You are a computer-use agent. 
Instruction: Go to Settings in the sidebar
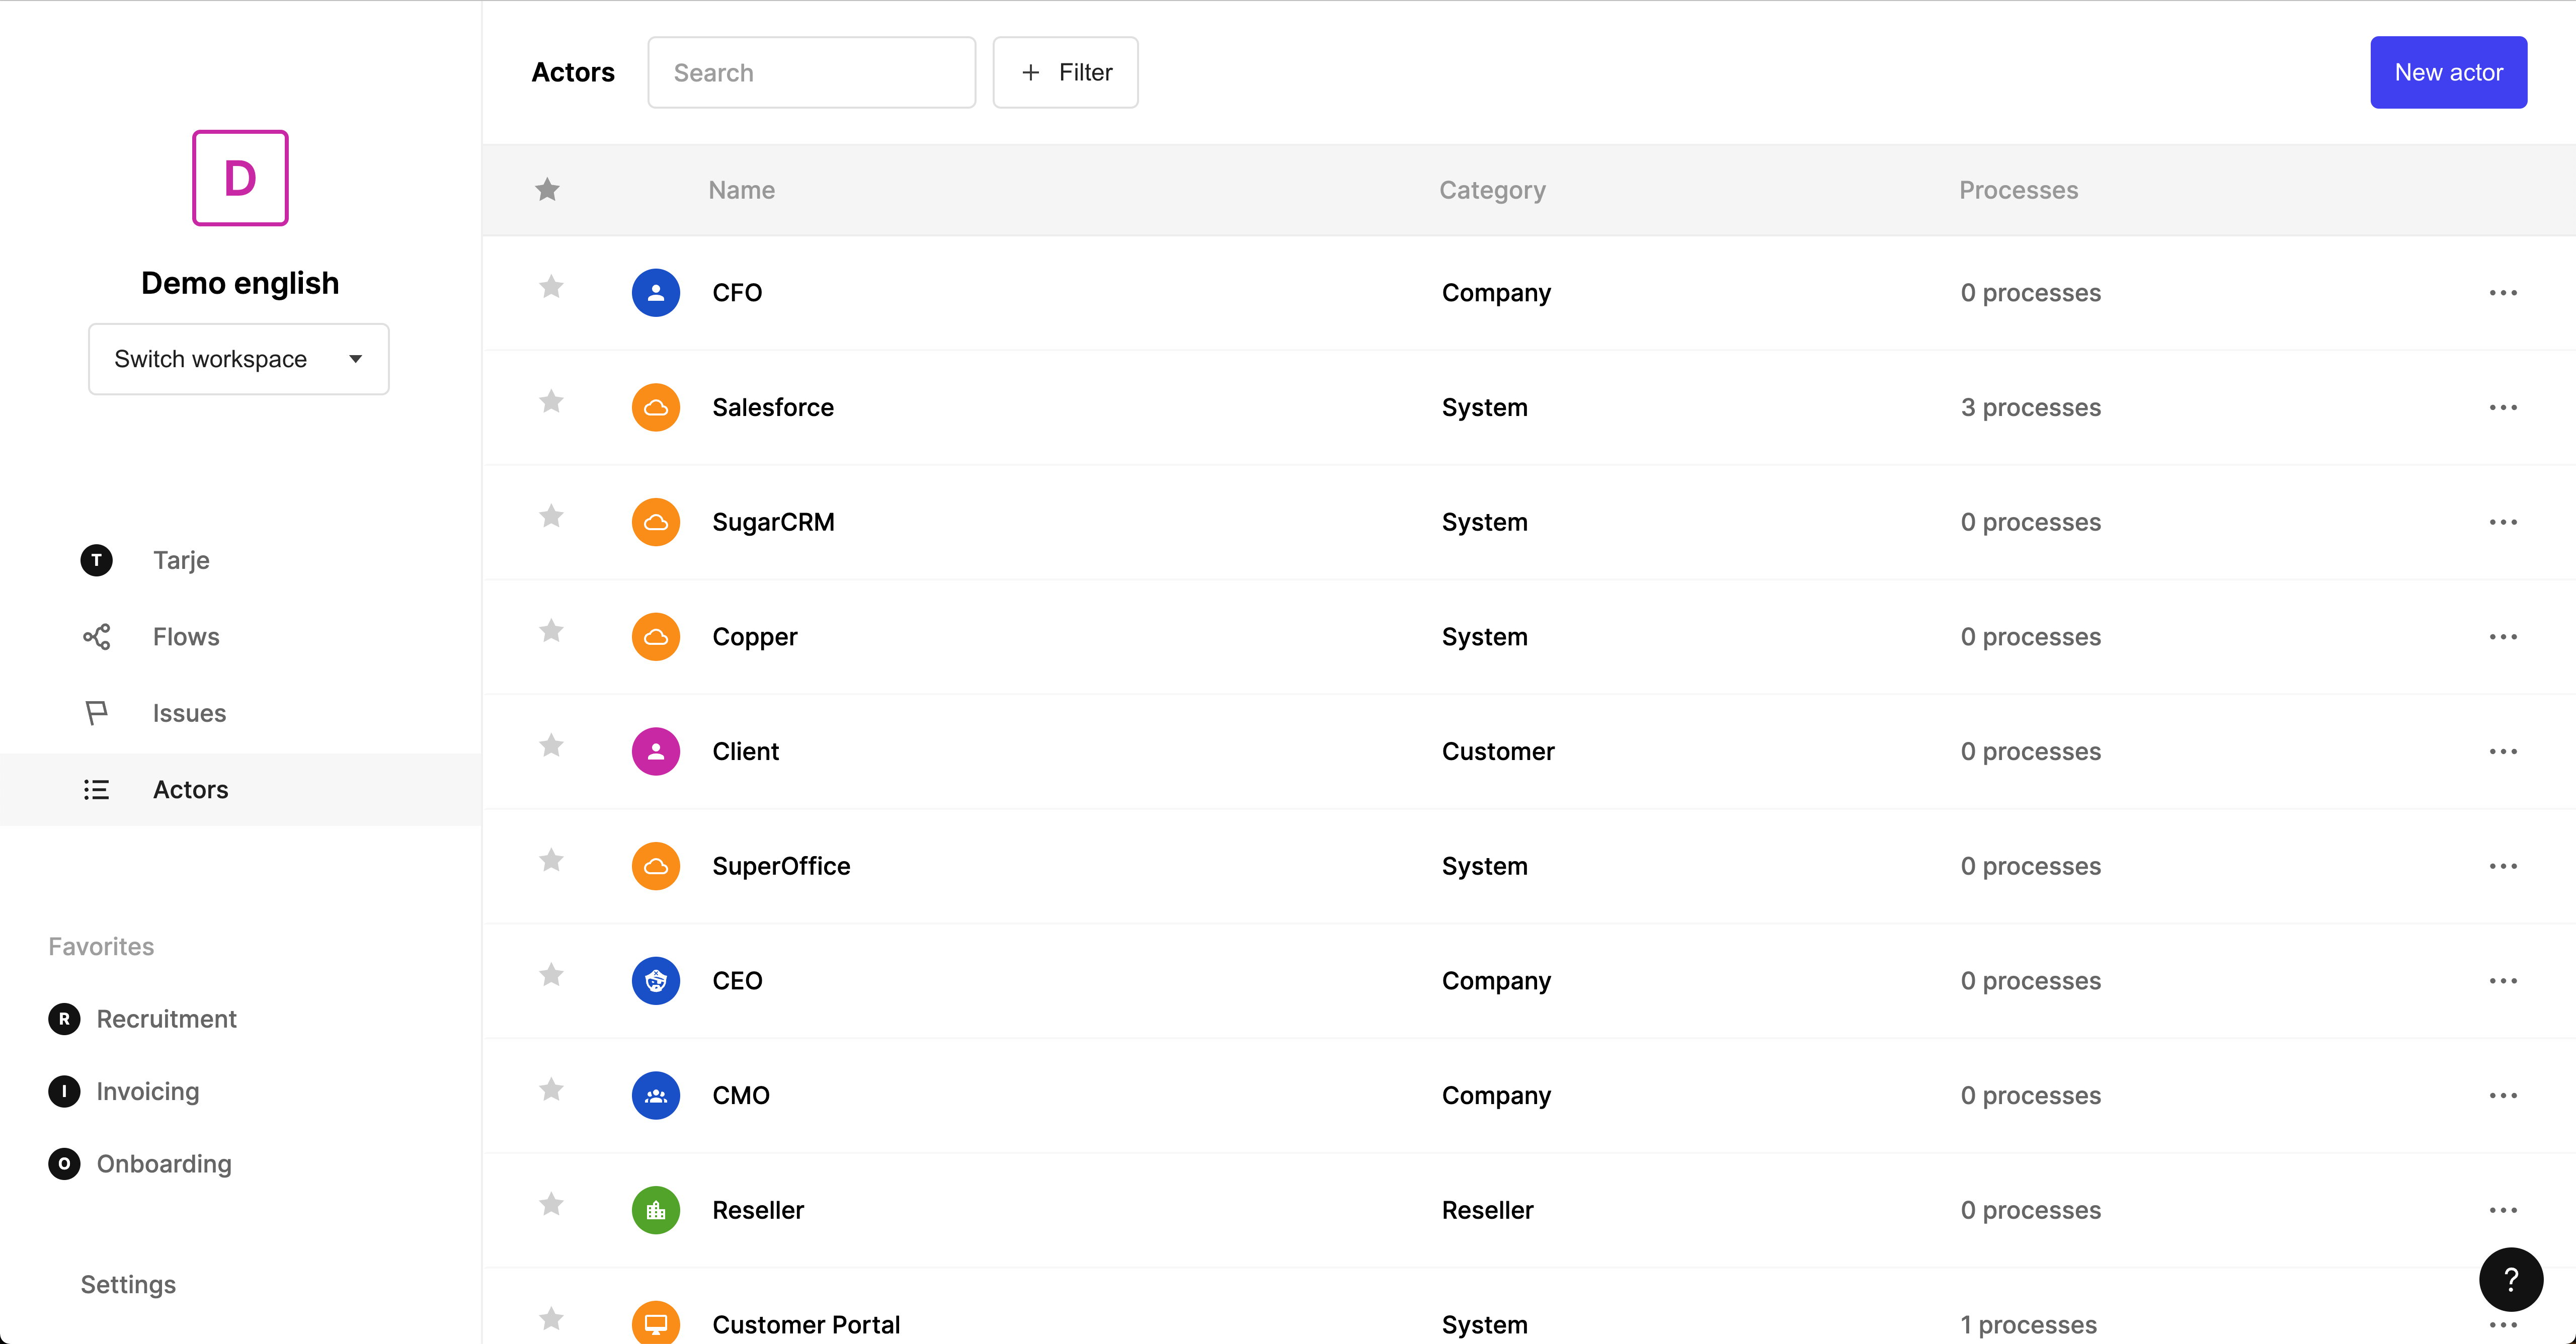pyautogui.click(x=127, y=1284)
